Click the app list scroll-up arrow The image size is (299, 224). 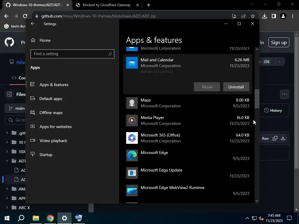pos(257,49)
